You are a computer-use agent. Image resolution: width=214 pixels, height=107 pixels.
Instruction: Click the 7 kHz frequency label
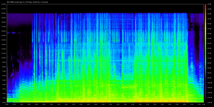[4, 71]
